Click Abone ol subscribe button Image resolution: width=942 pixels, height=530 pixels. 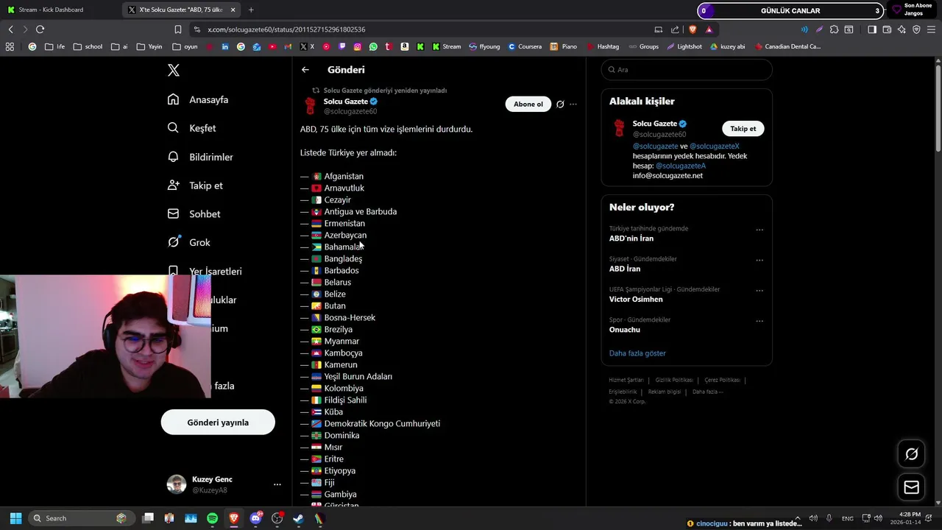[528, 104]
